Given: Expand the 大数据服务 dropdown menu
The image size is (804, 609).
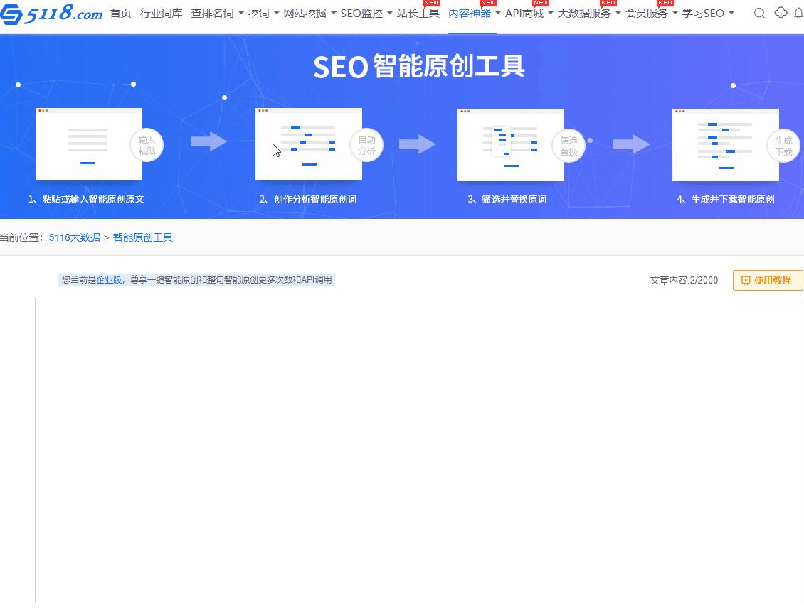Looking at the screenshot, I should pyautogui.click(x=588, y=14).
